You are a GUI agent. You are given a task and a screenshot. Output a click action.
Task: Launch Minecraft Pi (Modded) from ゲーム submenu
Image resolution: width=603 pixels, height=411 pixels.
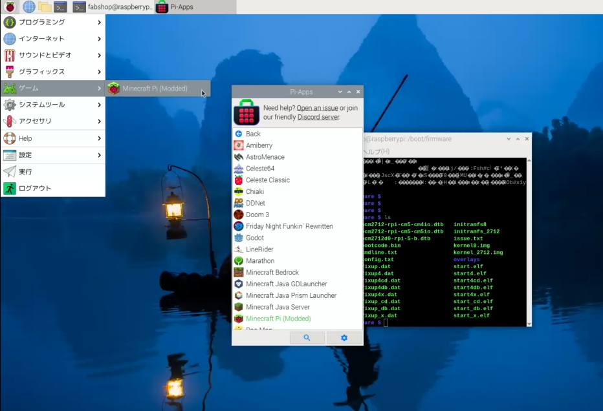coord(158,89)
